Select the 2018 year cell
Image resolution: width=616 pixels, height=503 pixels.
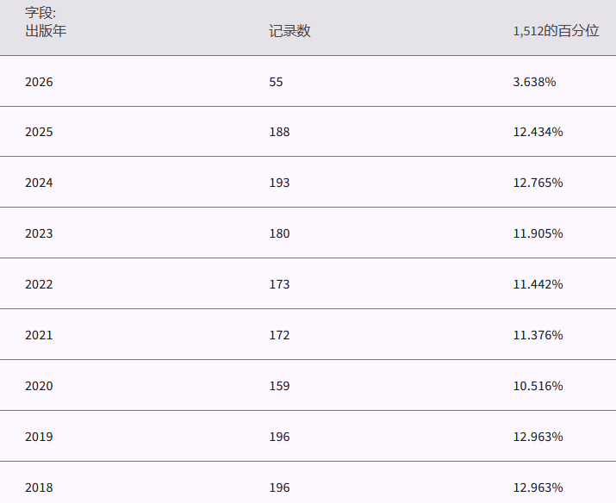coord(39,487)
